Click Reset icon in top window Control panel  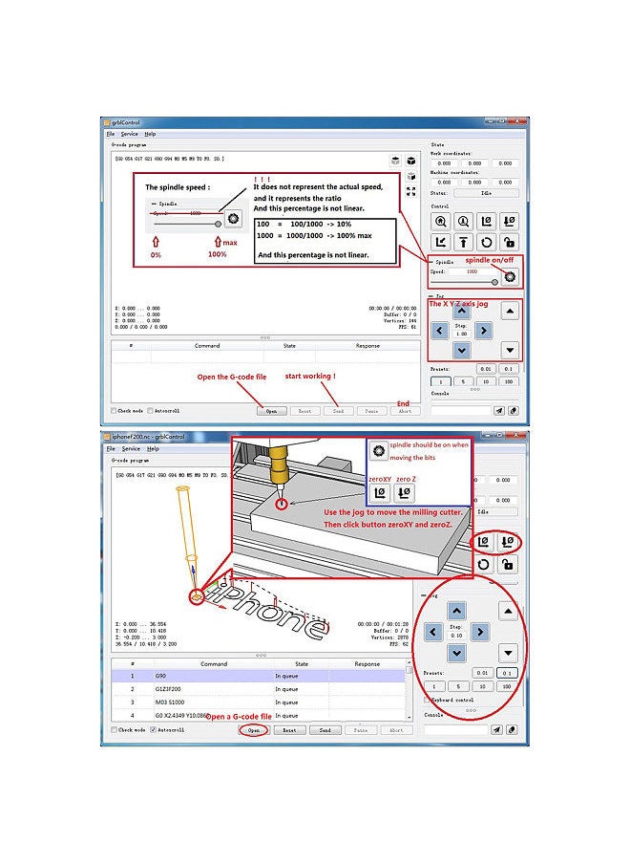pos(487,243)
